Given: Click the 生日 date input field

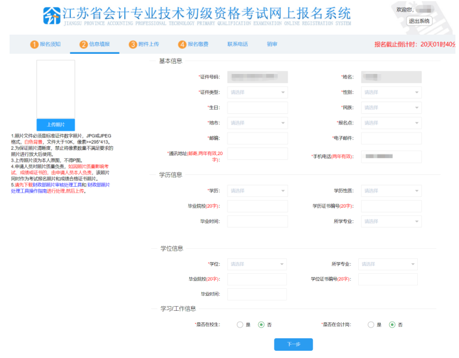Looking at the screenshot, I should pos(257,108).
